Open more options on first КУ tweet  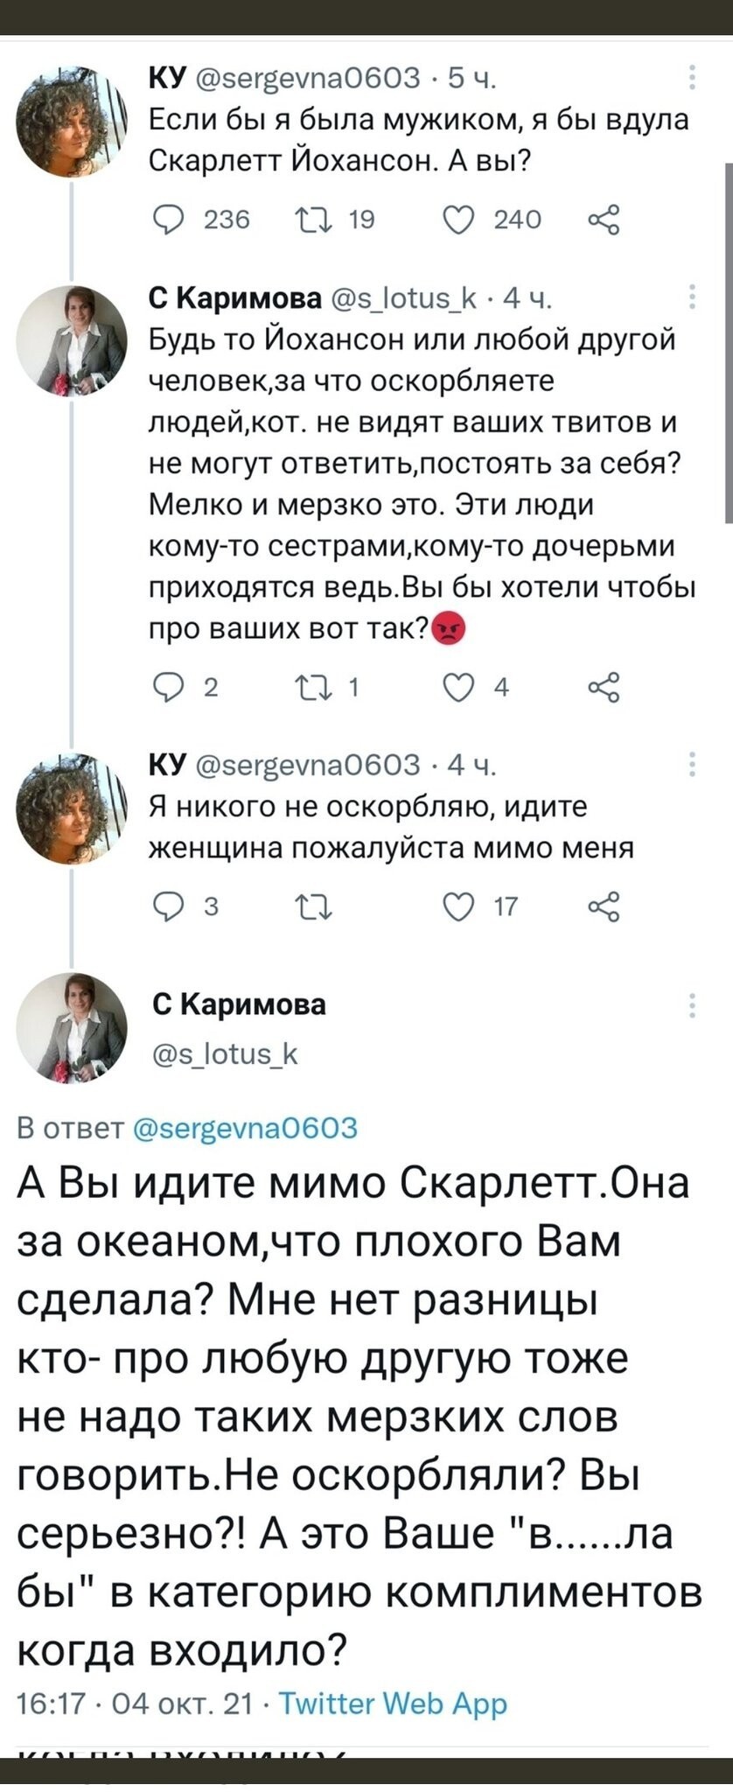pyautogui.click(x=693, y=78)
